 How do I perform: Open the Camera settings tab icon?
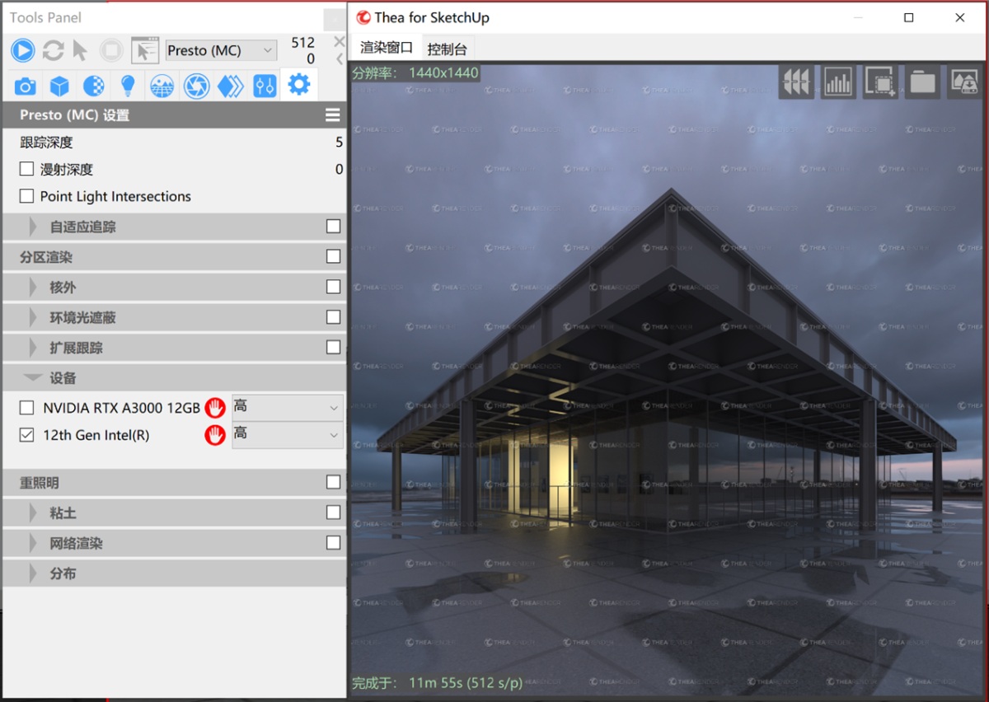tap(26, 85)
